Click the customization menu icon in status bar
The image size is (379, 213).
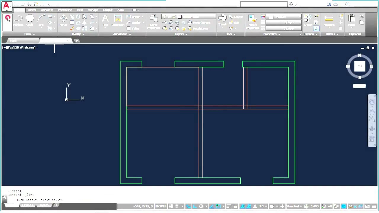374,206
